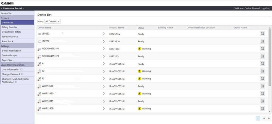Click the copier icon beside WHR13820
The image size is (272, 124).
coord(39,94)
